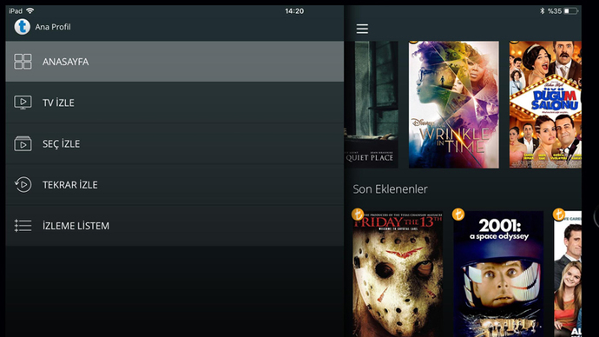Tap the 14:20 clock
599x337 pixels.
pyautogui.click(x=294, y=11)
